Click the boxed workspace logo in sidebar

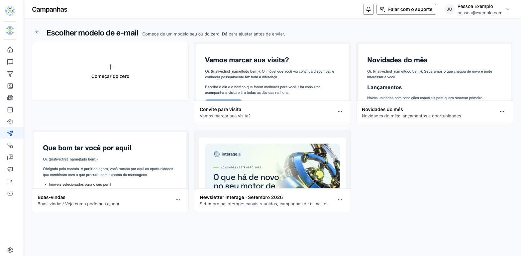(10, 31)
